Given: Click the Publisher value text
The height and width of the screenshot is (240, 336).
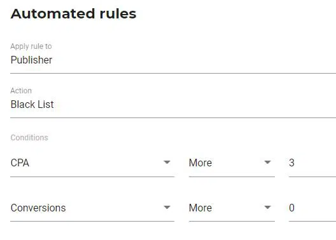Looking at the screenshot, I should 32,60.
